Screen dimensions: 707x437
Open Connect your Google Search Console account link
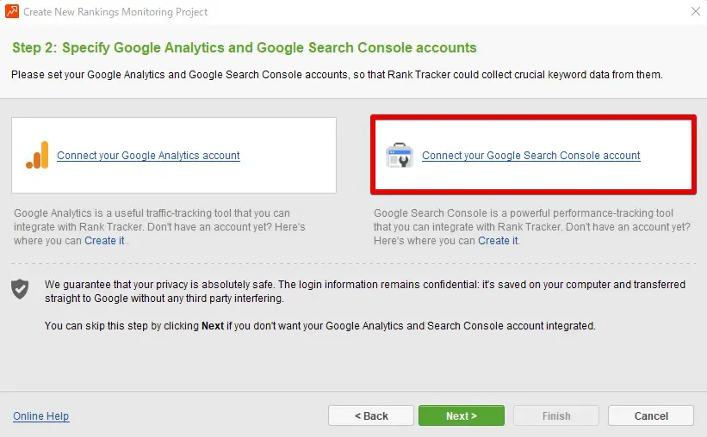coord(530,156)
